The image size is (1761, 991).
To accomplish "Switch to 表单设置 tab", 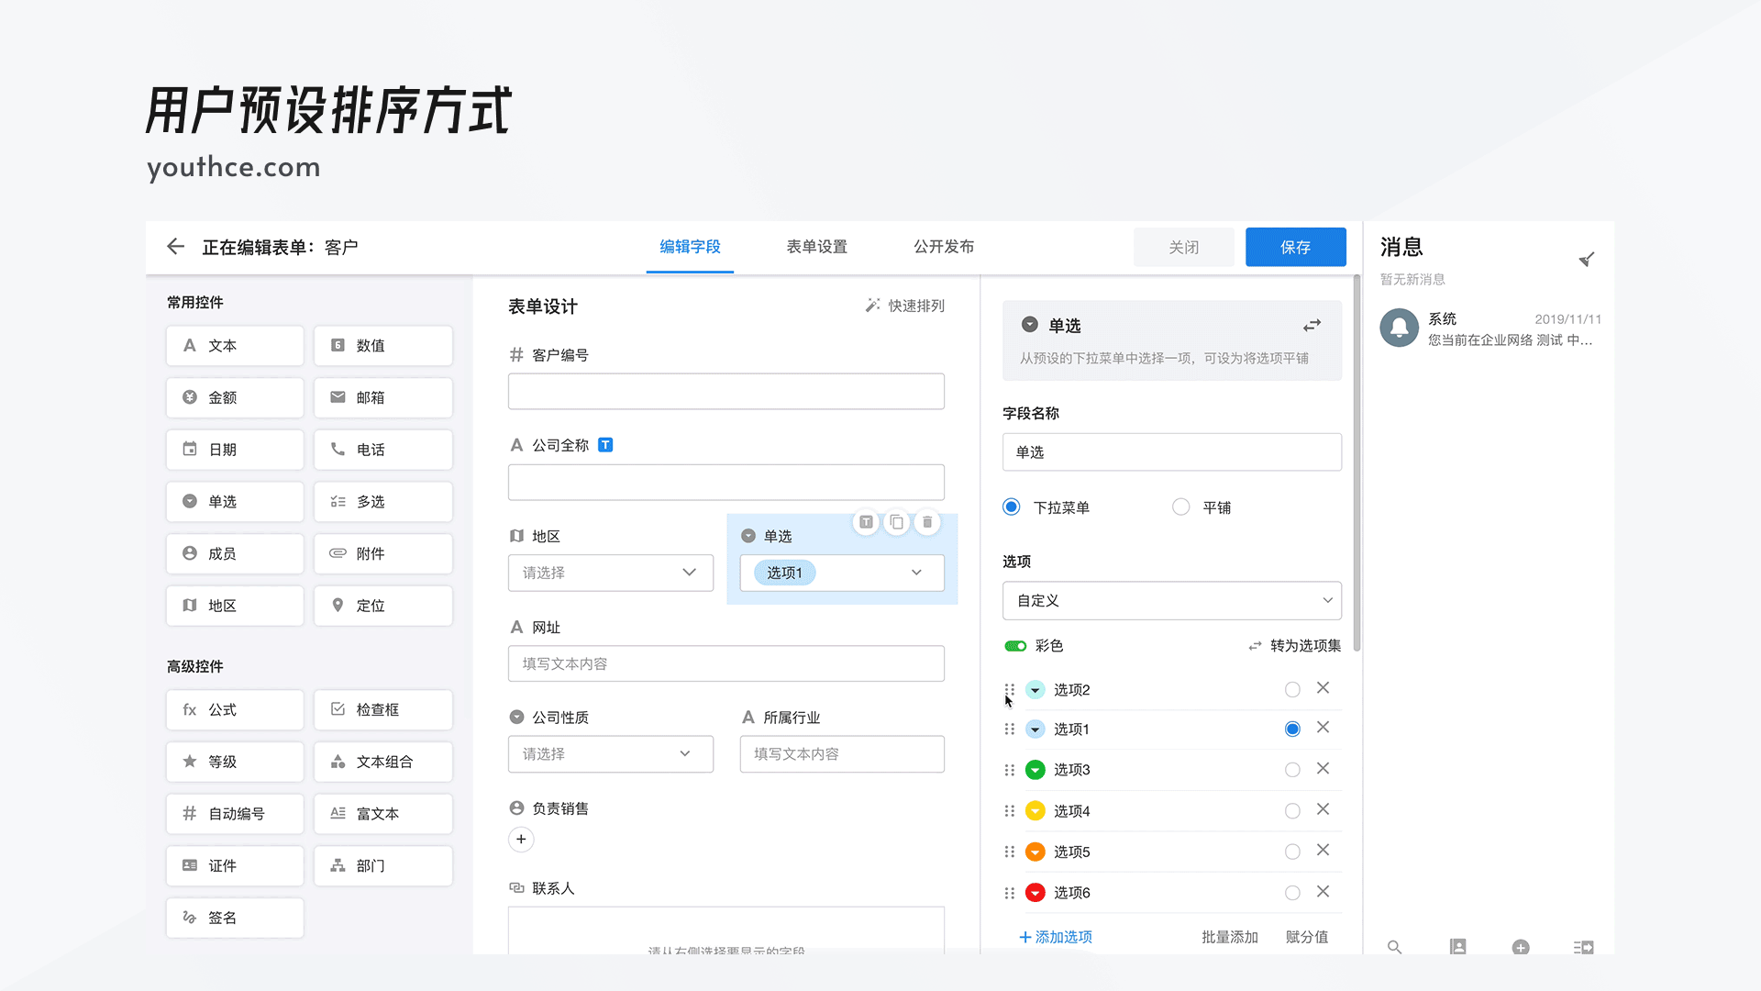I will pos(816,247).
